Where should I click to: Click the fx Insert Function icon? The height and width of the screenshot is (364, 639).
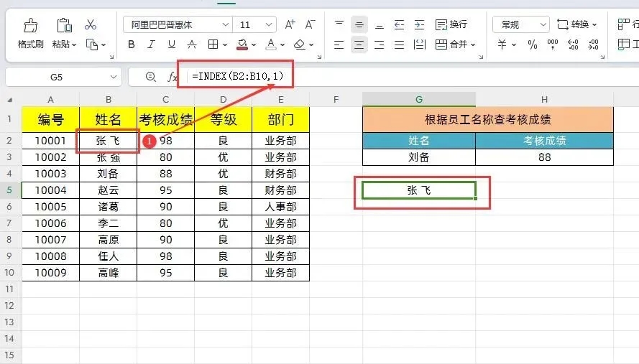[173, 77]
